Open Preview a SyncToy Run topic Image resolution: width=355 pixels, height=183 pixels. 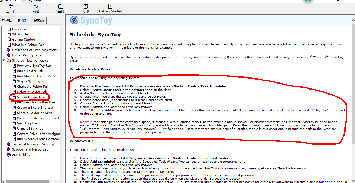[34, 66]
